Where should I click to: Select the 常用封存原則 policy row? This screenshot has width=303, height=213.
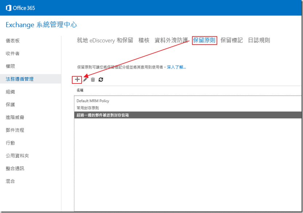tap(87, 108)
